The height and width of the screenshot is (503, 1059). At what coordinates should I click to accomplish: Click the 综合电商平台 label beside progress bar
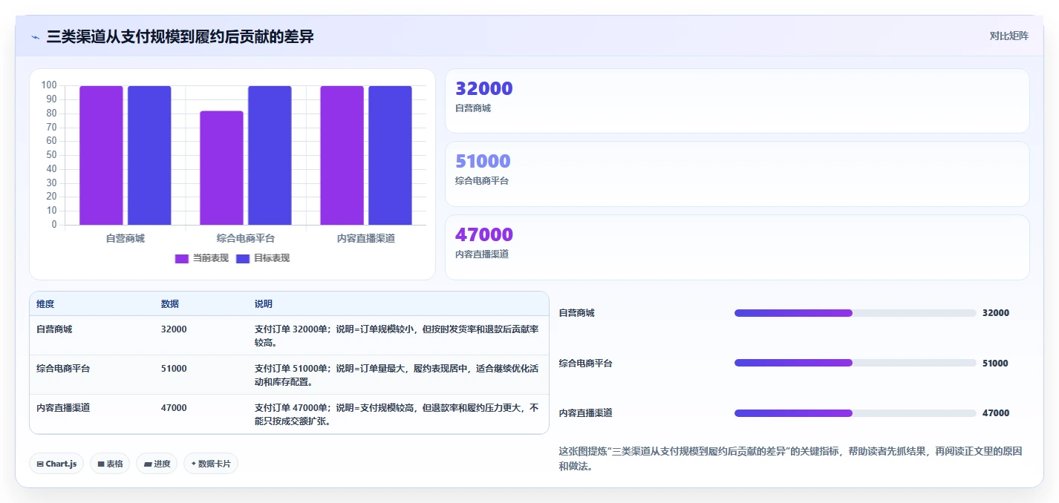pos(586,364)
